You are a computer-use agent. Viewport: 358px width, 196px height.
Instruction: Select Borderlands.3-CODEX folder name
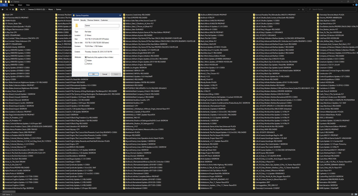pos(209,123)
